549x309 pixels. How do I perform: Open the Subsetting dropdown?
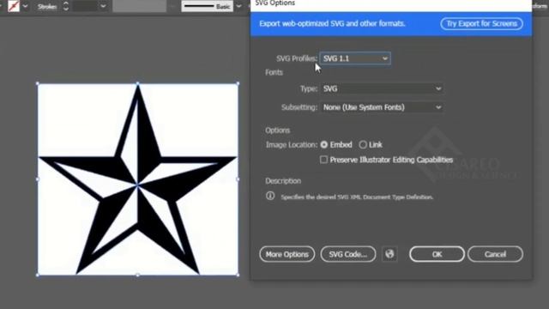(382, 107)
